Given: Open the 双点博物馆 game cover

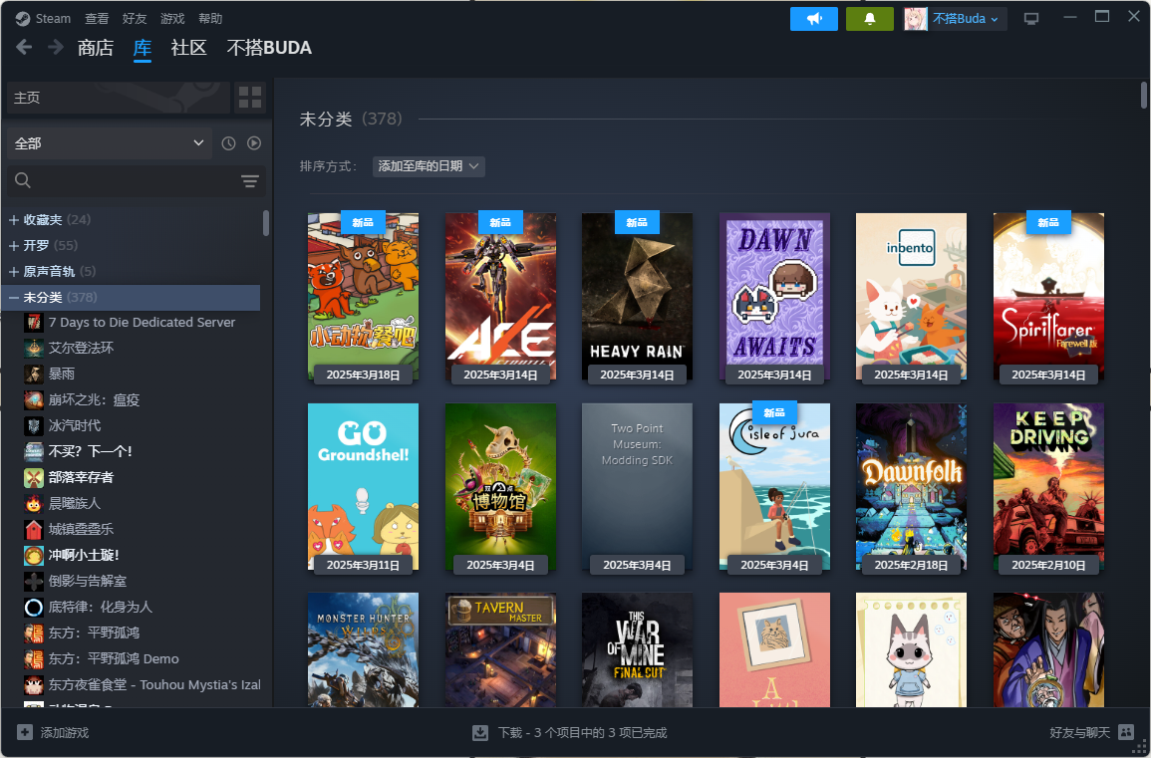Looking at the screenshot, I should coord(500,486).
